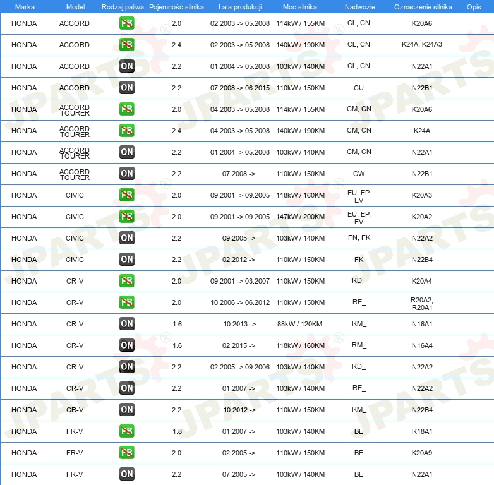Select the engine code K24A, K24A3

click(x=422, y=44)
